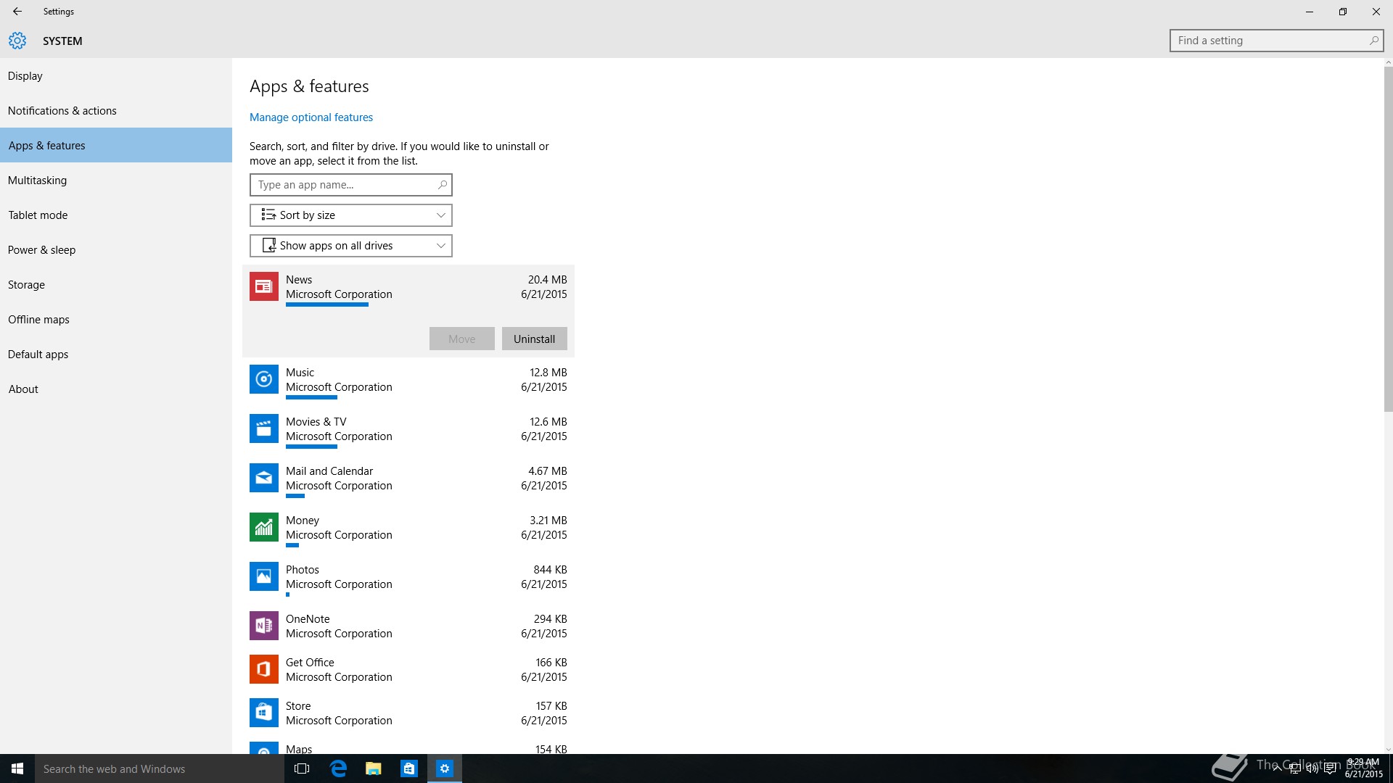Click the Find a setting search field
Image resolution: width=1393 pixels, height=783 pixels.
coord(1276,41)
